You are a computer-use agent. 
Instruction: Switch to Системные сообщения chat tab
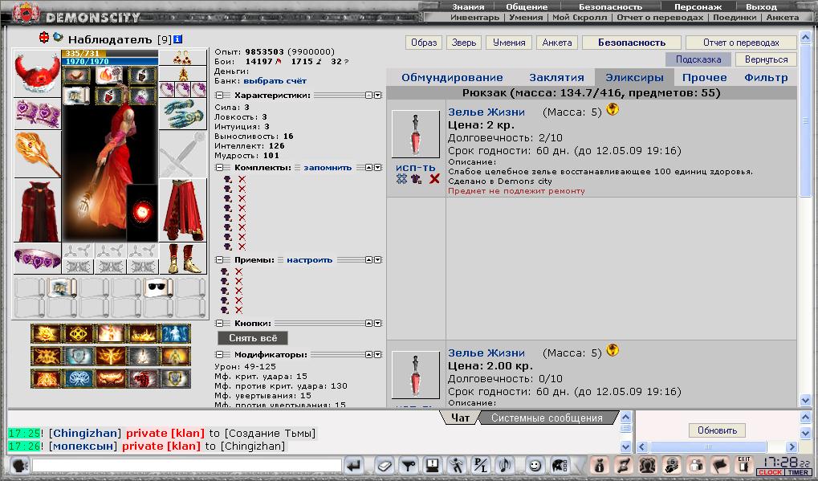pos(547,418)
